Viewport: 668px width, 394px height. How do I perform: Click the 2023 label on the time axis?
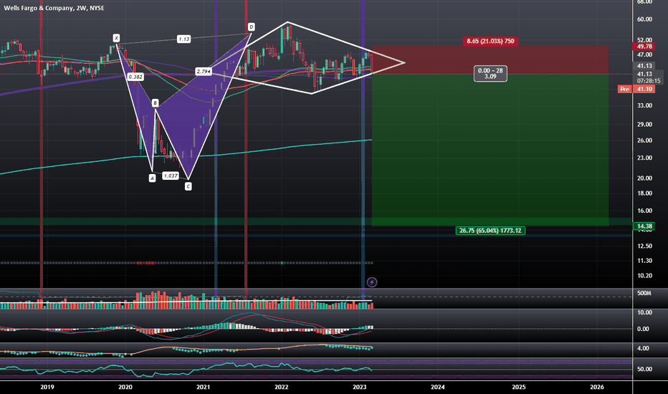(x=360, y=387)
